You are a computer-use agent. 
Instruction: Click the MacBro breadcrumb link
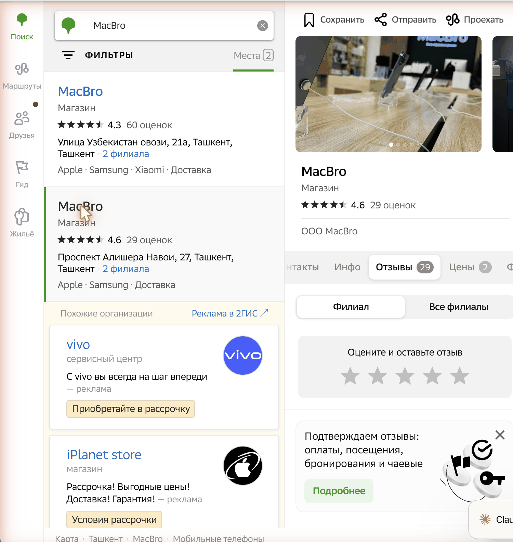[148, 539]
